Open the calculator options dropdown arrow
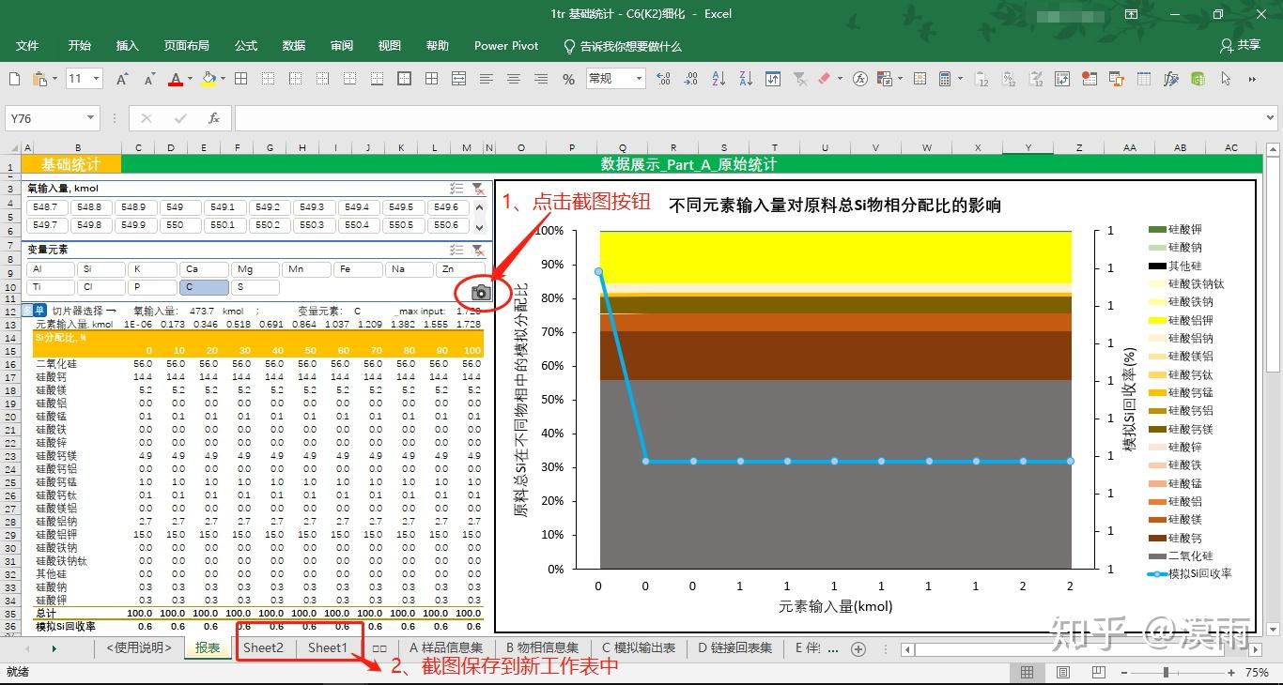The height and width of the screenshot is (685, 1283). pos(960,79)
